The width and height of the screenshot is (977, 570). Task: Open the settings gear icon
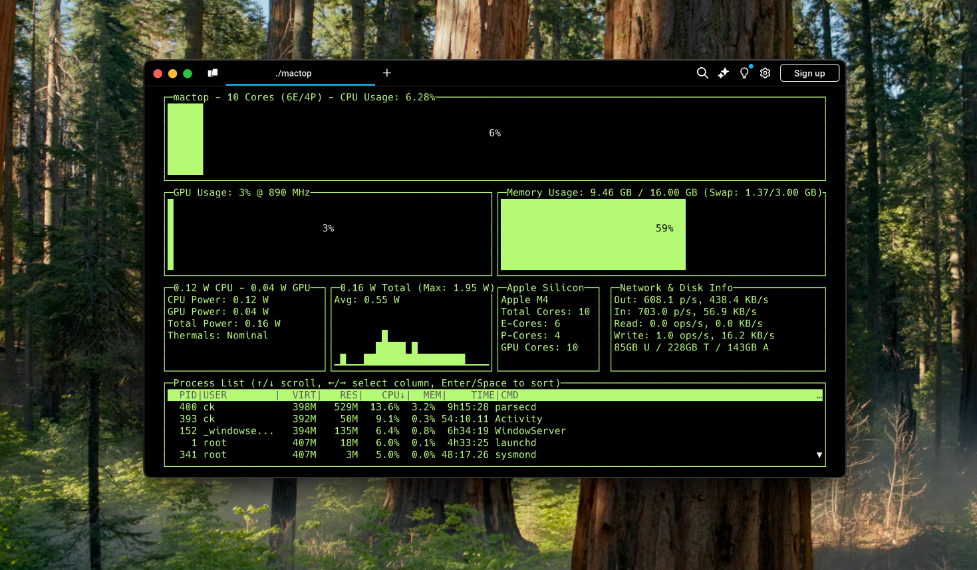tap(766, 73)
